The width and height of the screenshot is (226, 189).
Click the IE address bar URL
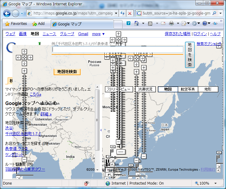coord(73,13)
